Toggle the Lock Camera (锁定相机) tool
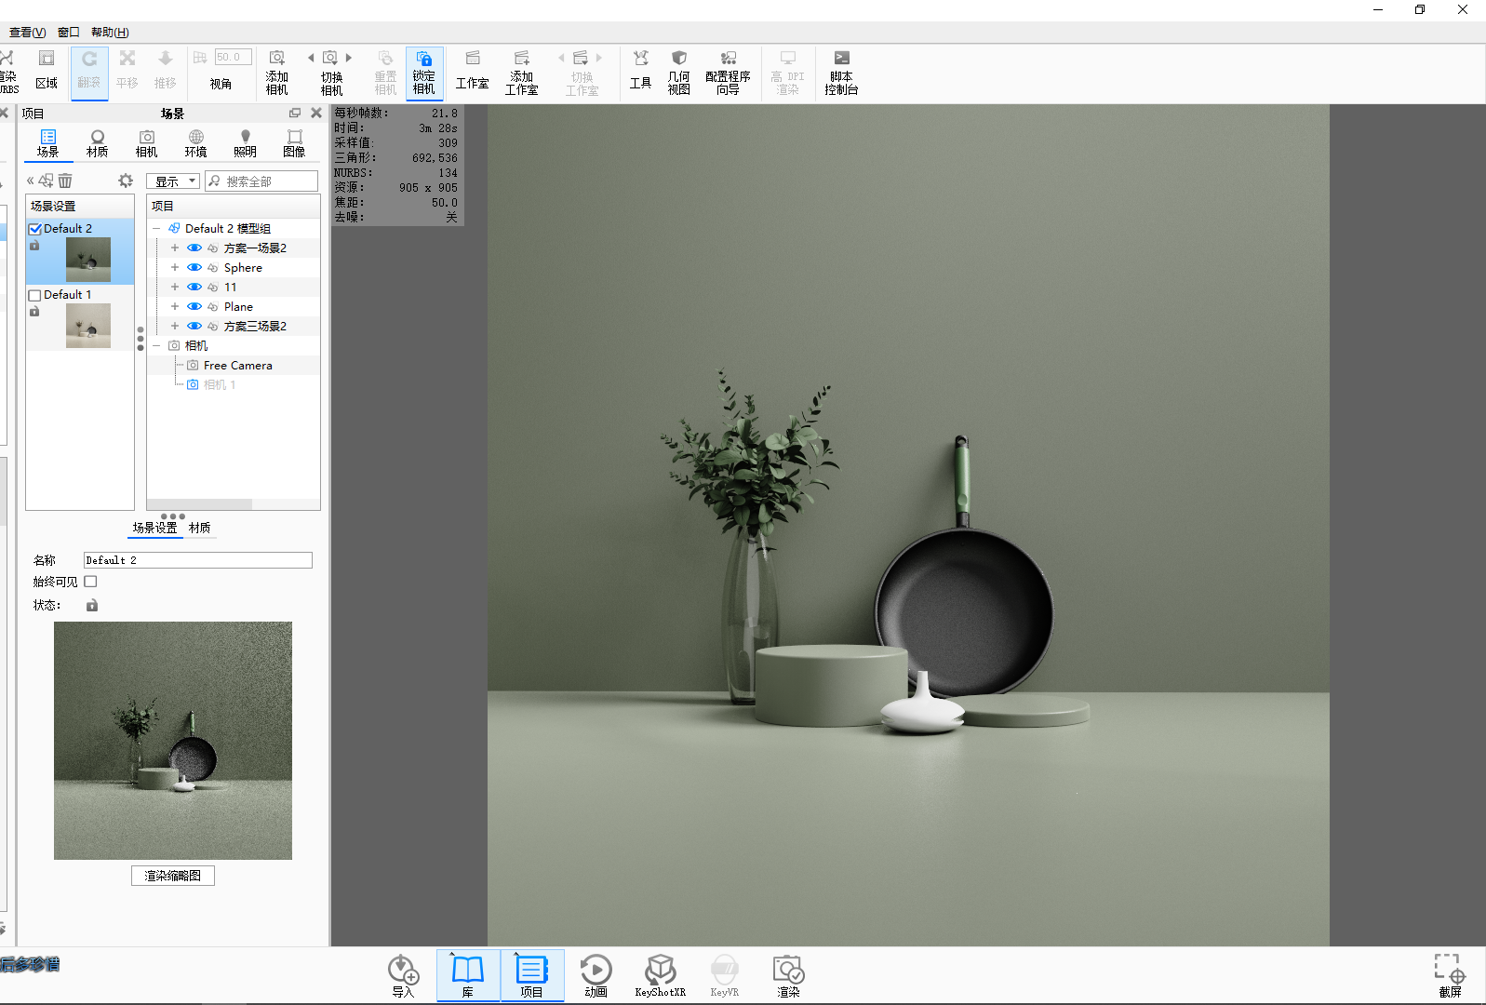The height and width of the screenshot is (1005, 1486). coord(423,73)
